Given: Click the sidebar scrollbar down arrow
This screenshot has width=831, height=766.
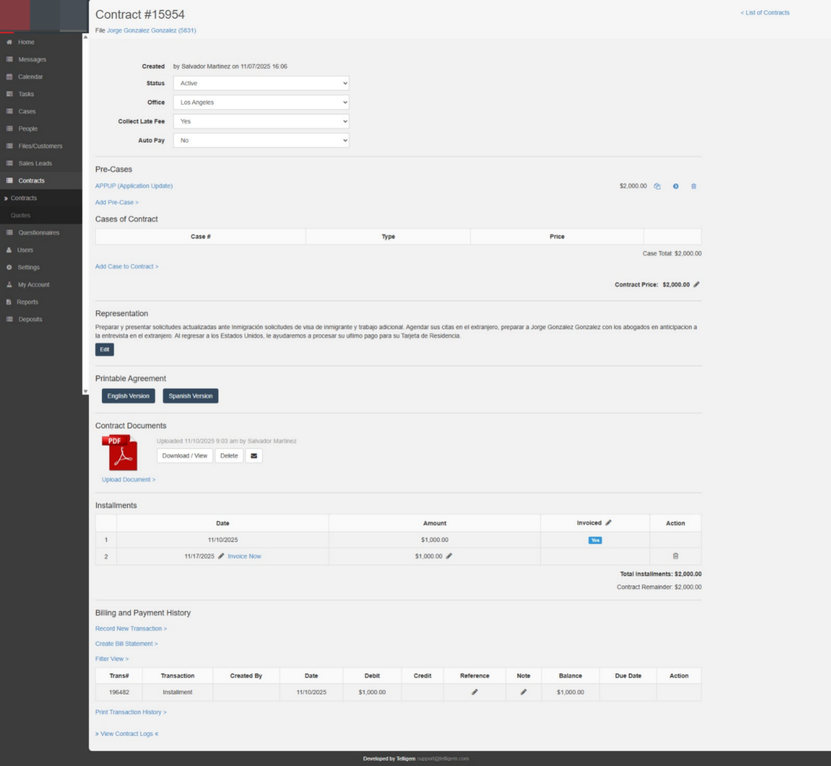Looking at the screenshot, I should [85, 391].
